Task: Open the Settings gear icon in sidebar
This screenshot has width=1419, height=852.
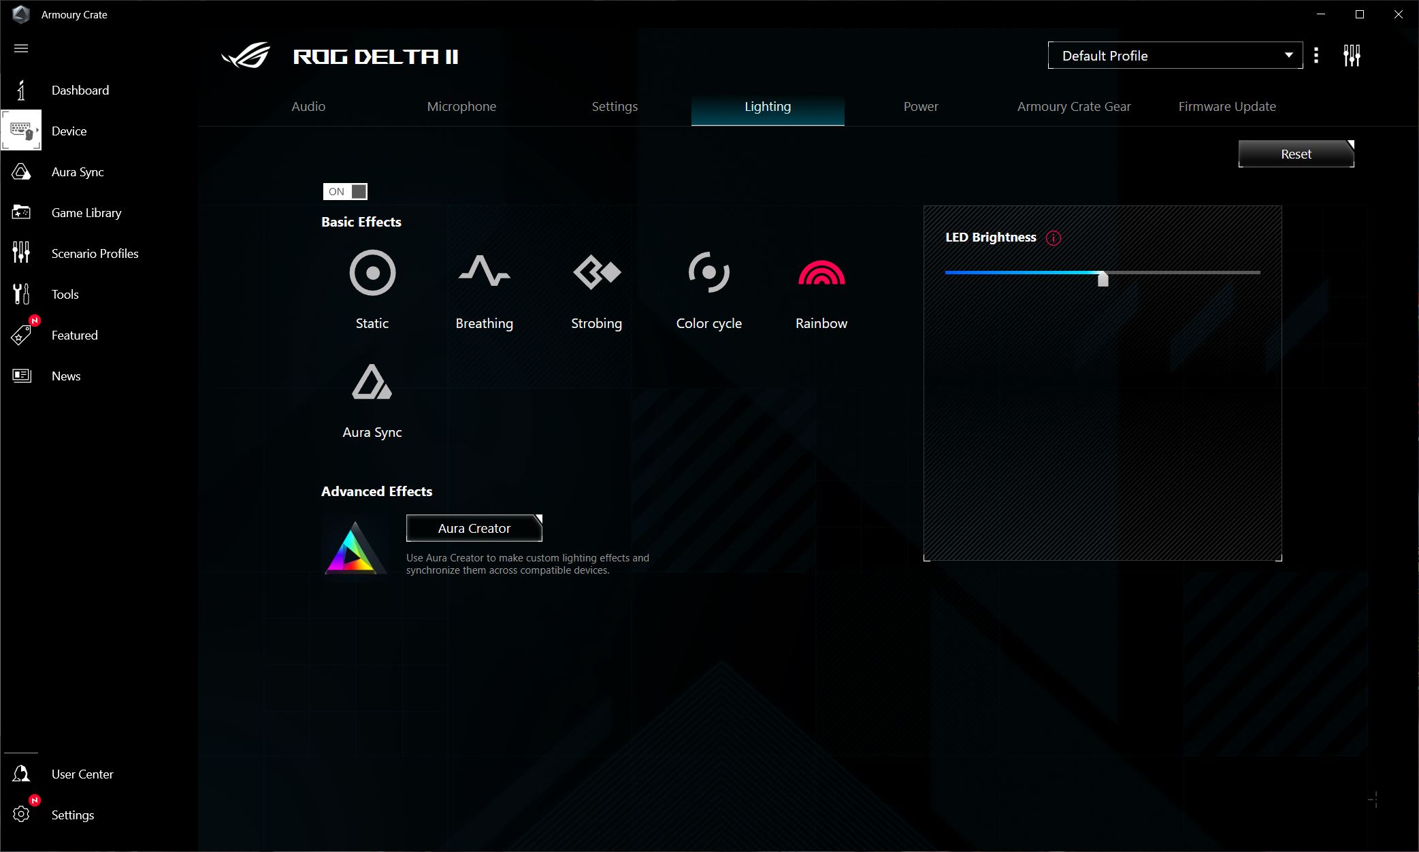Action: [x=21, y=815]
